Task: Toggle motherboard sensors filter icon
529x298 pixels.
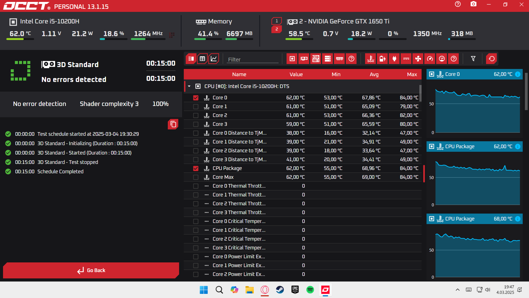Action: (316, 59)
